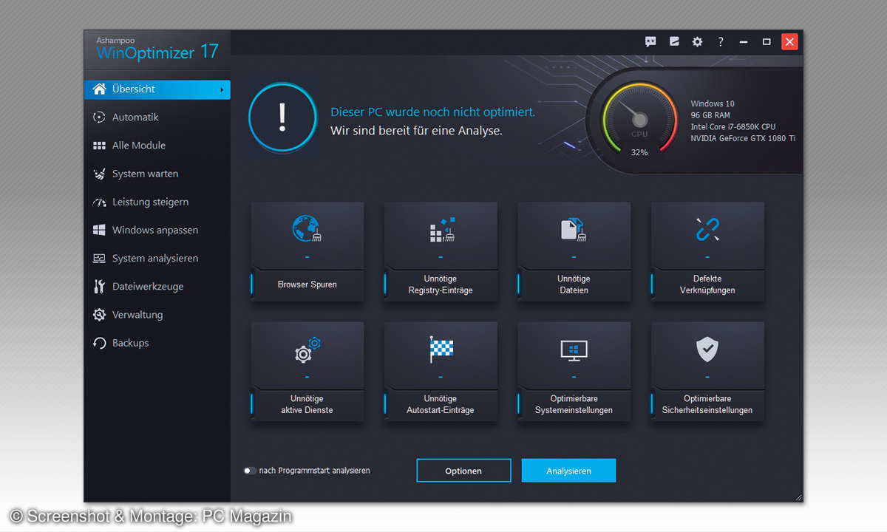Maximize the WinOptimizer window
This screenshot has height=532, width=887.
767,42
